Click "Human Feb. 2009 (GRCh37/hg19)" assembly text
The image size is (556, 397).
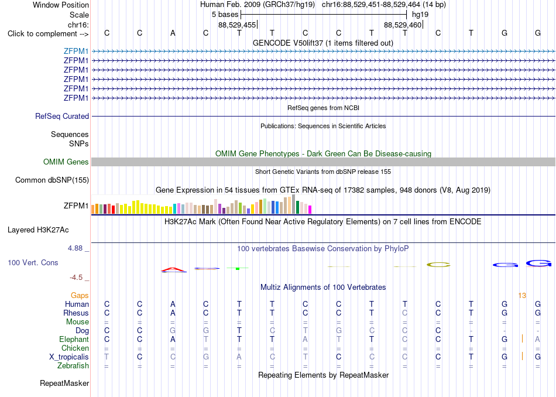[x=258, y=5]
